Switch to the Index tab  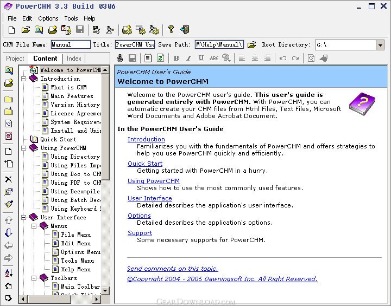coord(74,58)
